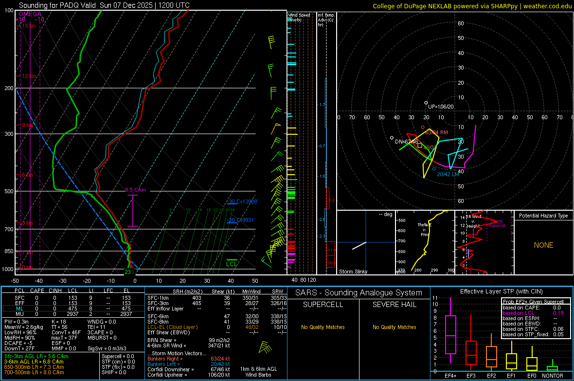The width and height of the screenshot is (574, 381).
Task: Click the SUPERCELL analog column header
Action: click(323, 305)
